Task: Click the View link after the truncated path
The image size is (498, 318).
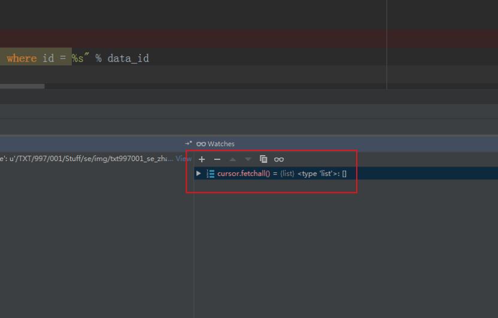Action: (183, 159)
